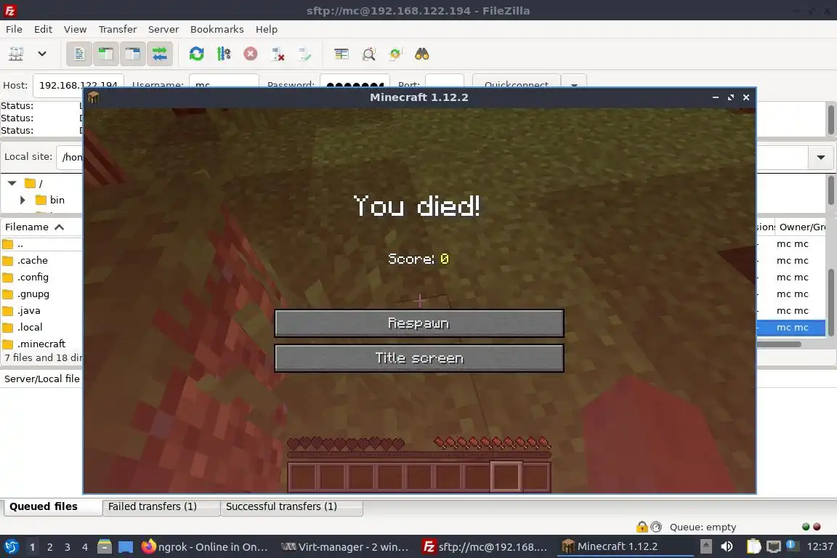This screenshot has height=558, width=837.
Task: Open remote site path dropdown
Action: [821, 157]
